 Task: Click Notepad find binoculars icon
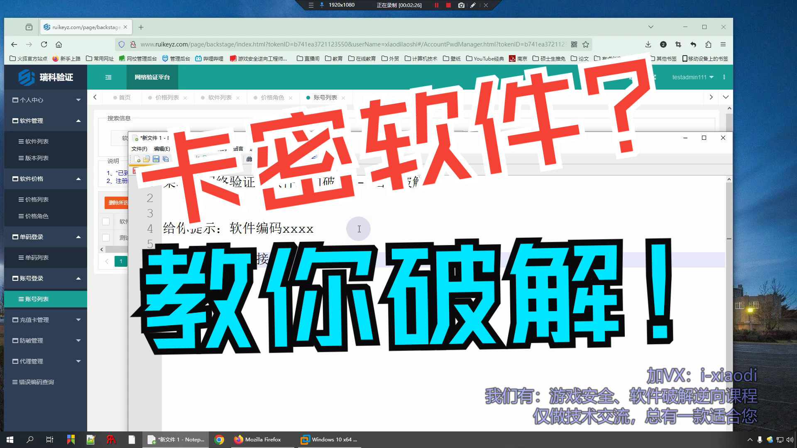[x=249, y=159]
